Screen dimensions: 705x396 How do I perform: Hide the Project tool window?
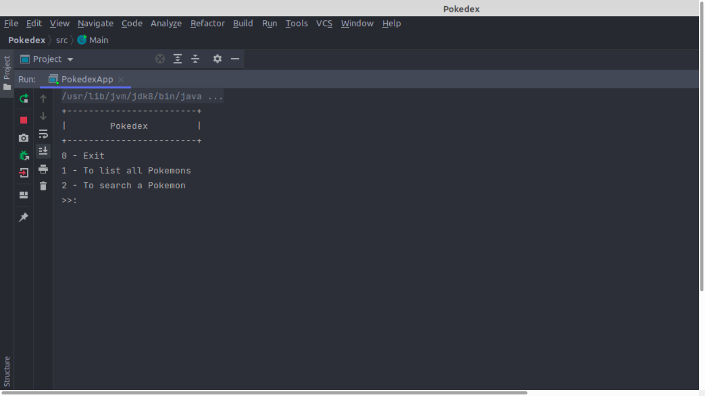235,59
